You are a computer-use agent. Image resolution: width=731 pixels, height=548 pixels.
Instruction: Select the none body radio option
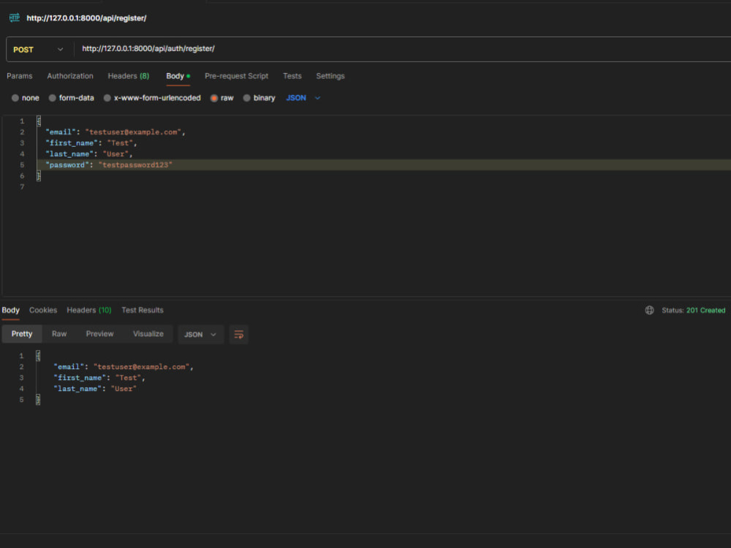(25, 98)
